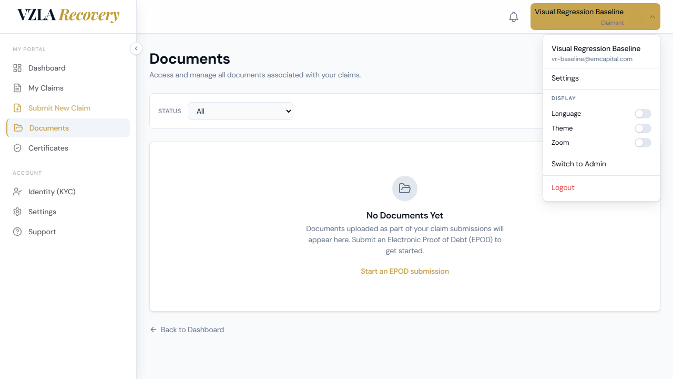
Task: Click the Back to Dashboard link
Action: coord(187,330)
